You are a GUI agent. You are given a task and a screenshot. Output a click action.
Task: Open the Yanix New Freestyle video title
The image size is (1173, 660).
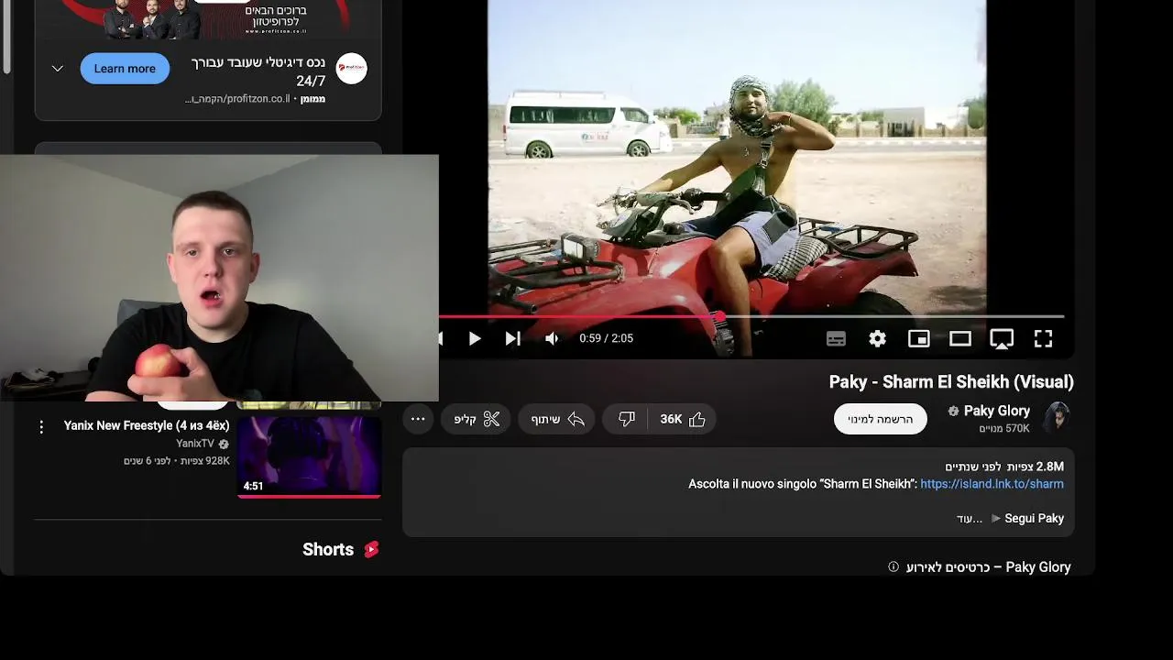[x=147, y=426]
